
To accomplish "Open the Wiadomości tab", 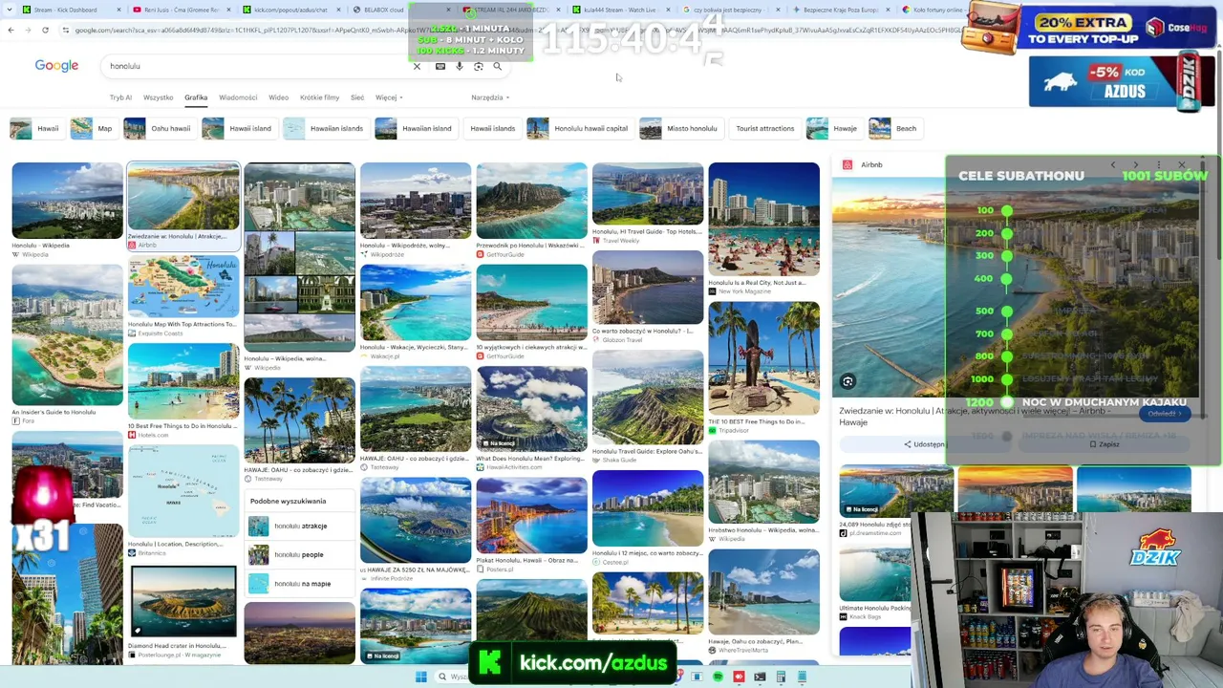I will [x=238, y=97].
